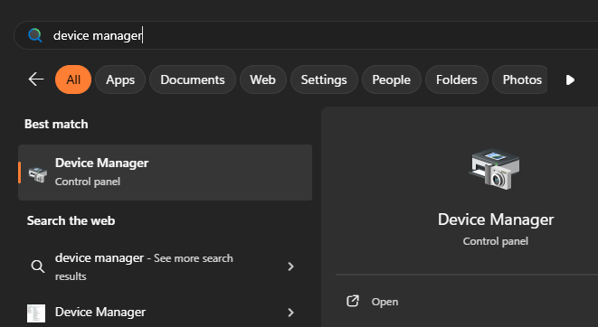Image resolution: width=598 pixels, height=327 pixels.
Task: Open 'device manager - See more search results'
Action: pyautogui.click(x=166, y=266)
